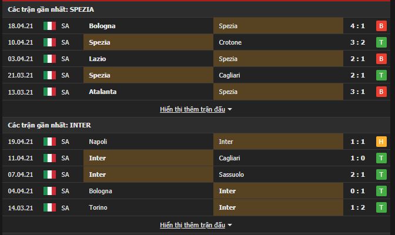The height and width of the screenshot is (235, 395).
Task: Select the 0 : 1 score of Bologna–Inter
Action: pyautogui.click(x=359, y=191)
